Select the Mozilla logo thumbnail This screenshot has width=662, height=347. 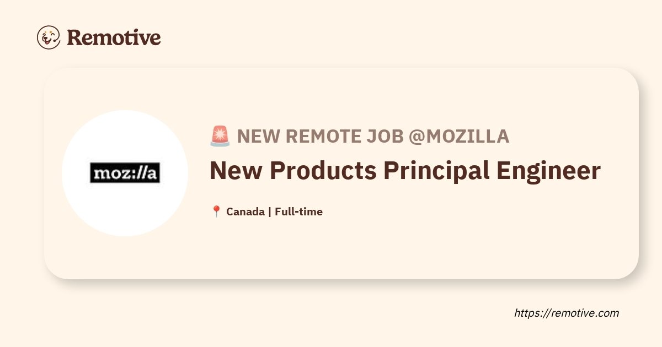[125, 173]
